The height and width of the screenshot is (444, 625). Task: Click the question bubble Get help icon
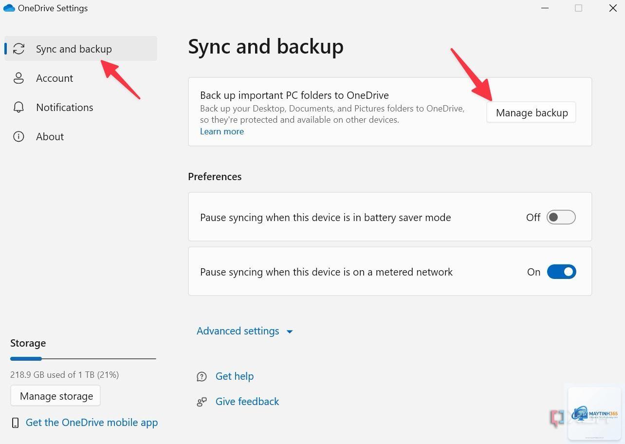(x=202, y=376)
